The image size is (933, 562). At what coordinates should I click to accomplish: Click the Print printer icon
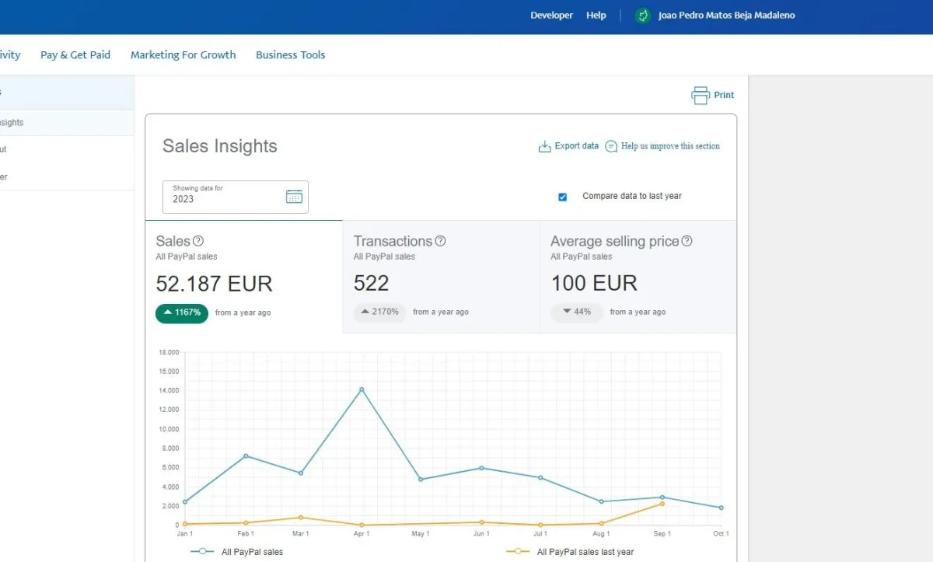point(701,95)
